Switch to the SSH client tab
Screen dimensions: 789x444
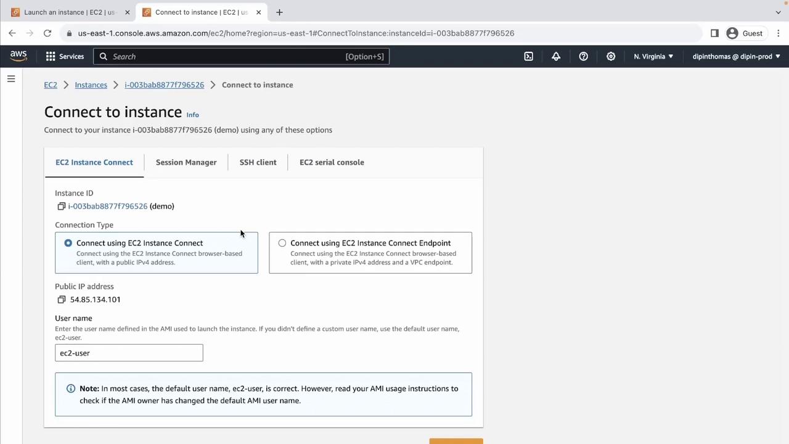point(258,162)
